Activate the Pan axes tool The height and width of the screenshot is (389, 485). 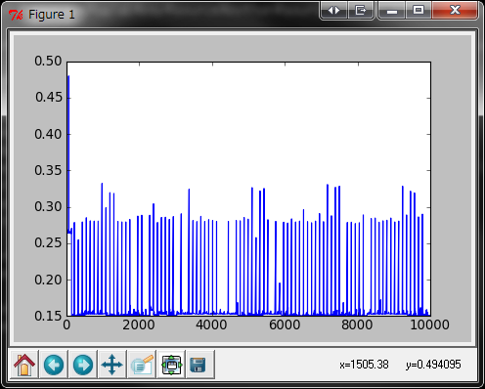tap(112, 365)
